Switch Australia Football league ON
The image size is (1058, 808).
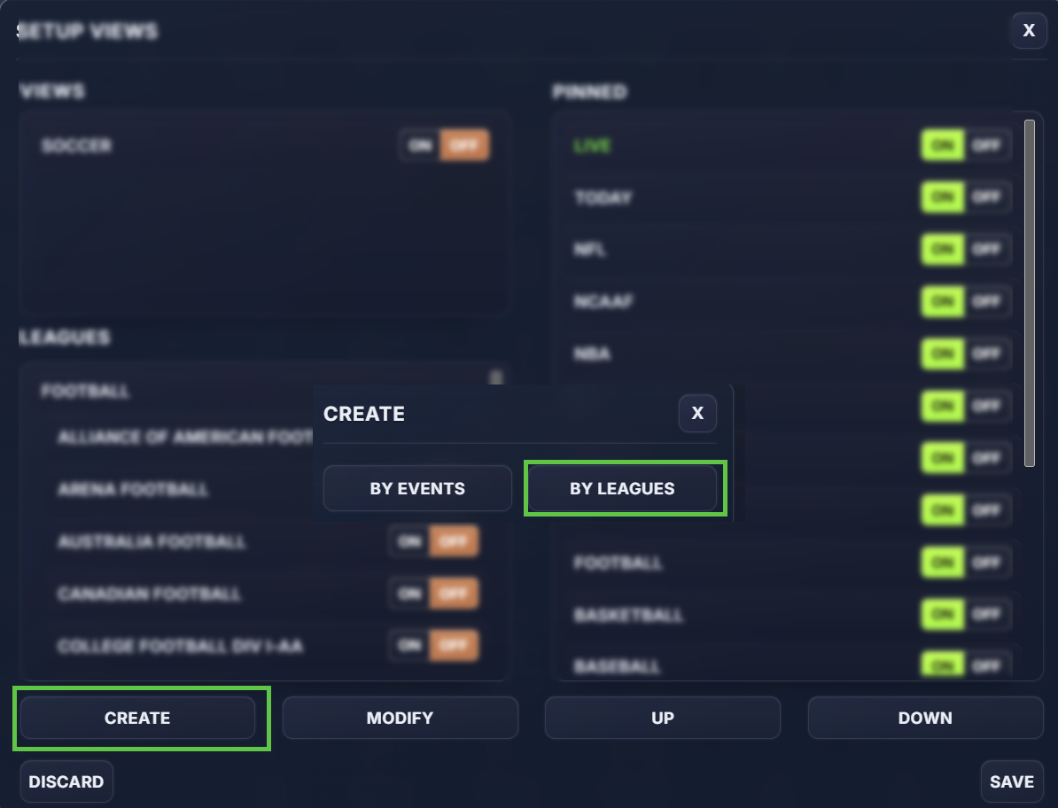[x=408, y=541]
